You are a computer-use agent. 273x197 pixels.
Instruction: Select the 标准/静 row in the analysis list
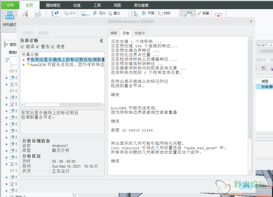tap(264, 87)
